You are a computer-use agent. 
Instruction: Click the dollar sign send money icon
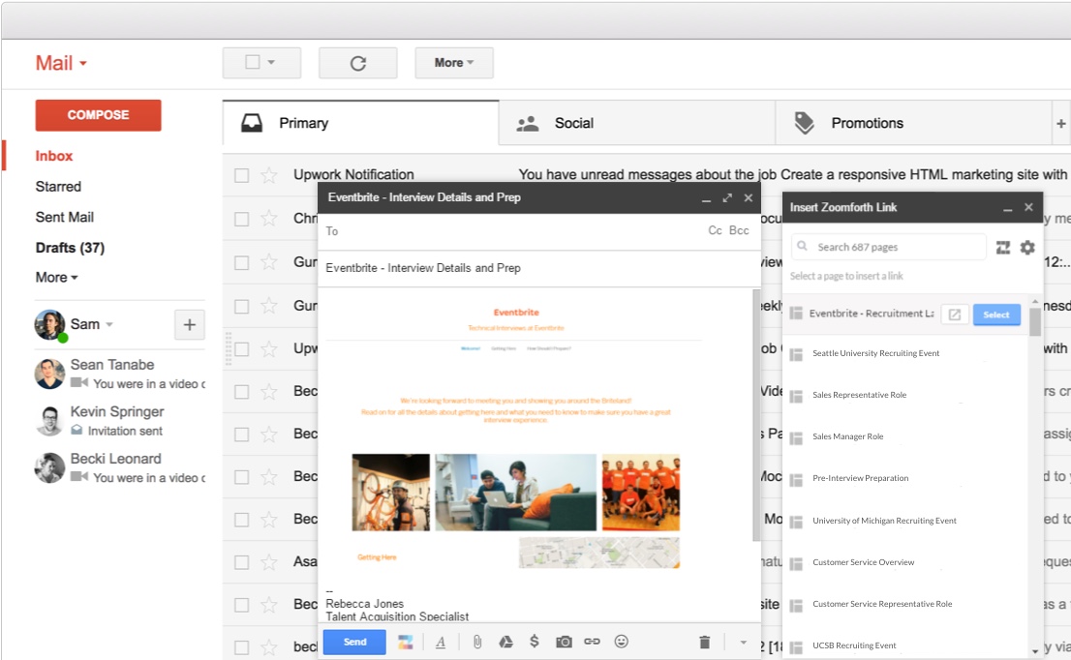[535, 642]
